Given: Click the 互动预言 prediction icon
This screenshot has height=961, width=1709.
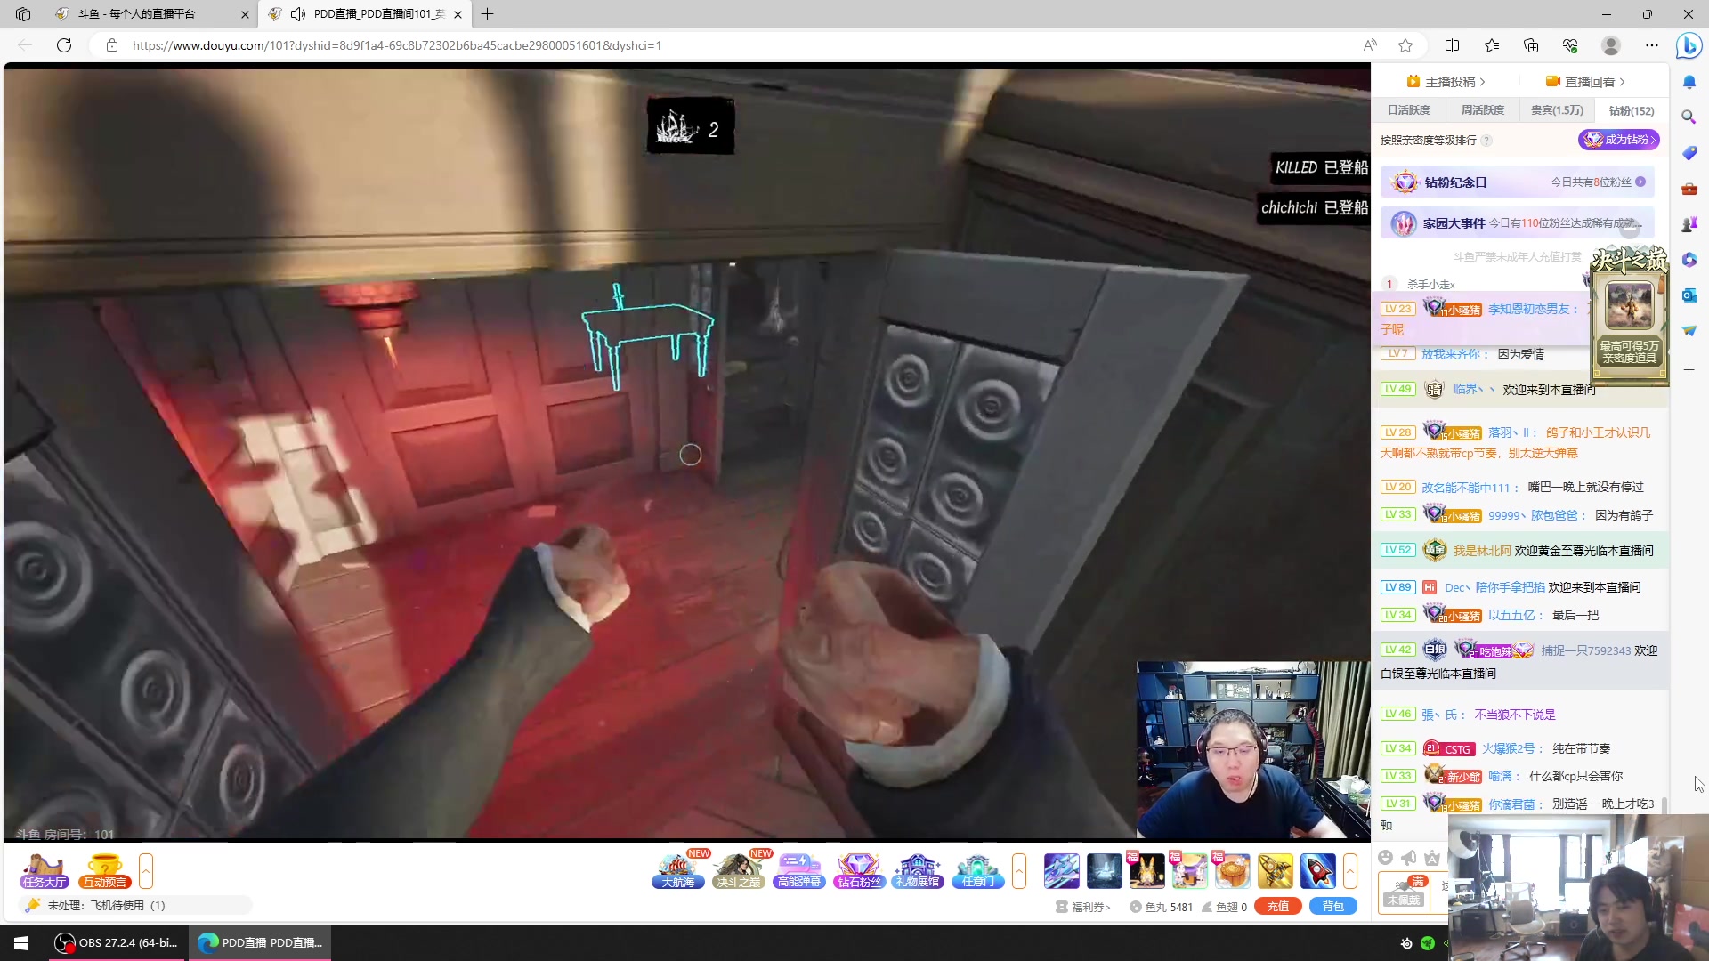Looking at the screenshot, I should [x=105, y=870].
